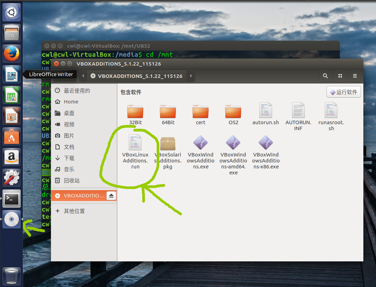Open 下载 Downloads in sidebar
Viewport: 376px width, 287px height.
pyautogui.click(x=84, y=158)
